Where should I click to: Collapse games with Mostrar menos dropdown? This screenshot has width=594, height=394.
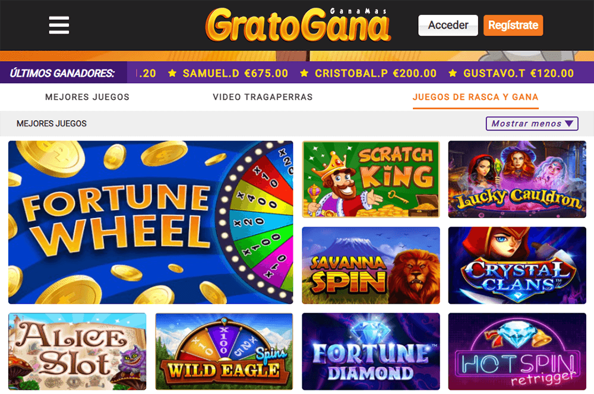pyautogui.click(x=532, y=123)
